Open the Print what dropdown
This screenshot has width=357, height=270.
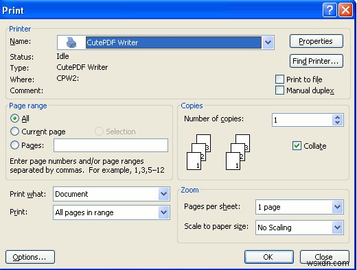point(163,194)
